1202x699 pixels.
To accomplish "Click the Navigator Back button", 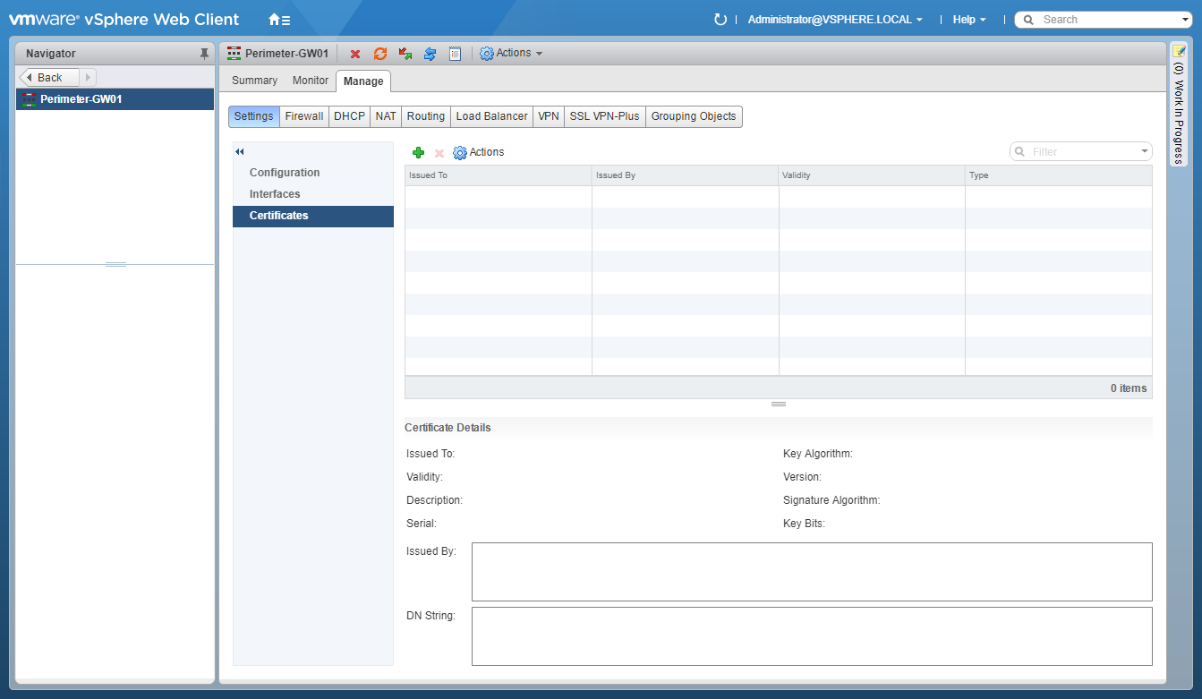I will pyautogui.click(x=49, y=78).
